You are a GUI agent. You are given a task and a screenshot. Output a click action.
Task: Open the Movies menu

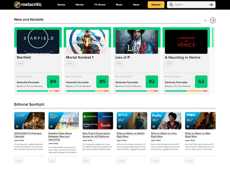click(x=80, y=5)
